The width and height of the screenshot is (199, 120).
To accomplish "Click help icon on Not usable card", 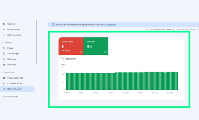I will (x=80, y=52).
